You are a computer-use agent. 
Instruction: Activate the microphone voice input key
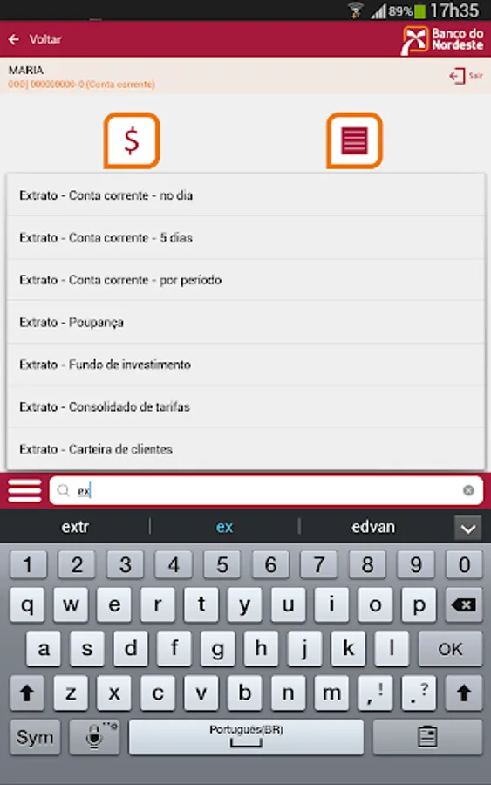click(x=94, y=737)
